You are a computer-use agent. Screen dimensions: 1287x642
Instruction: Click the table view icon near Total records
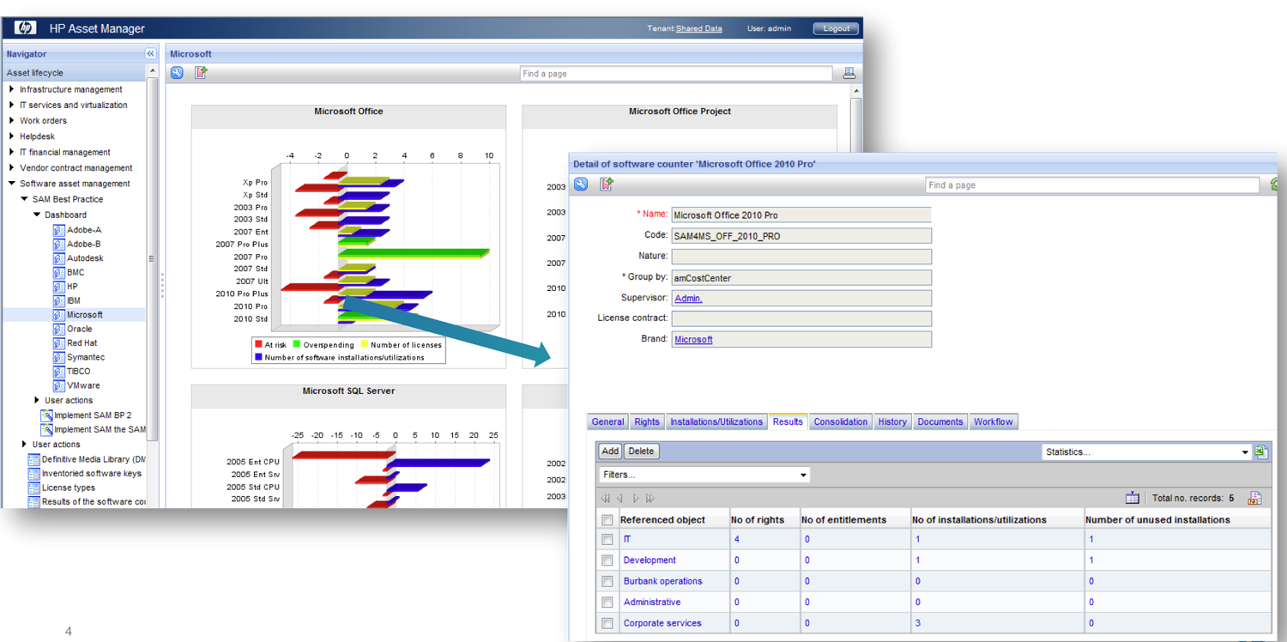1133,498
